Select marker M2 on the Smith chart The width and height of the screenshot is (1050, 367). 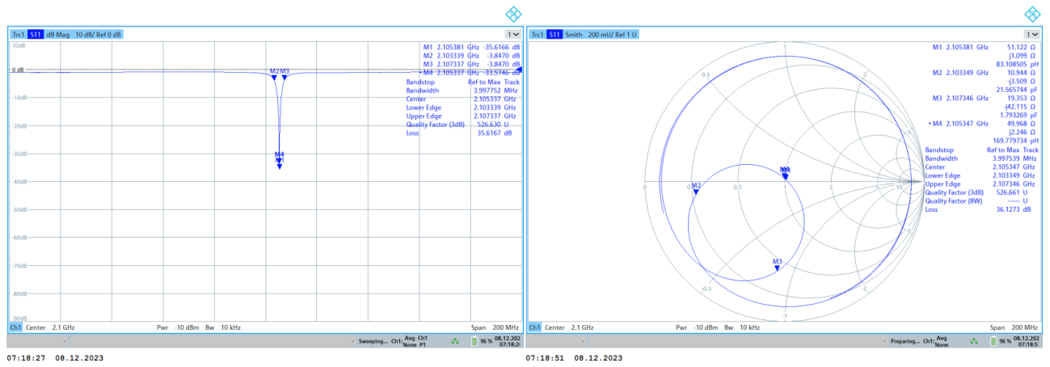click(x=696, y=192)
